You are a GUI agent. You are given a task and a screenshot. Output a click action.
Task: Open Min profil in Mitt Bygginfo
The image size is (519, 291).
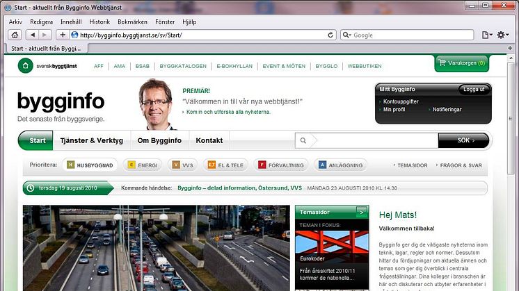tap(394, 109)
